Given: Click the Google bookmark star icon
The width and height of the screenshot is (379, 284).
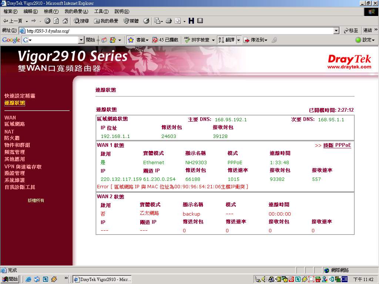Looking at the screenshot, I should coord(131,40).
